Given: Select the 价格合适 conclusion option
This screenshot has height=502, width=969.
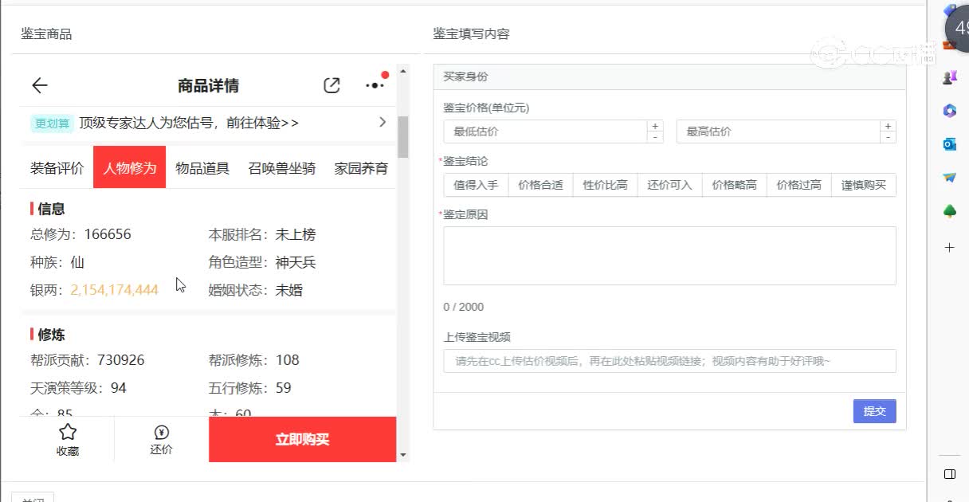Looking at the screenshot, I should [540, 185].
